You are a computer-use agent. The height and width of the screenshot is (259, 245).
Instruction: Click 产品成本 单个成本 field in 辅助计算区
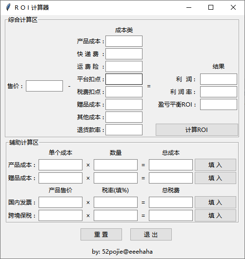pos(61,165)
